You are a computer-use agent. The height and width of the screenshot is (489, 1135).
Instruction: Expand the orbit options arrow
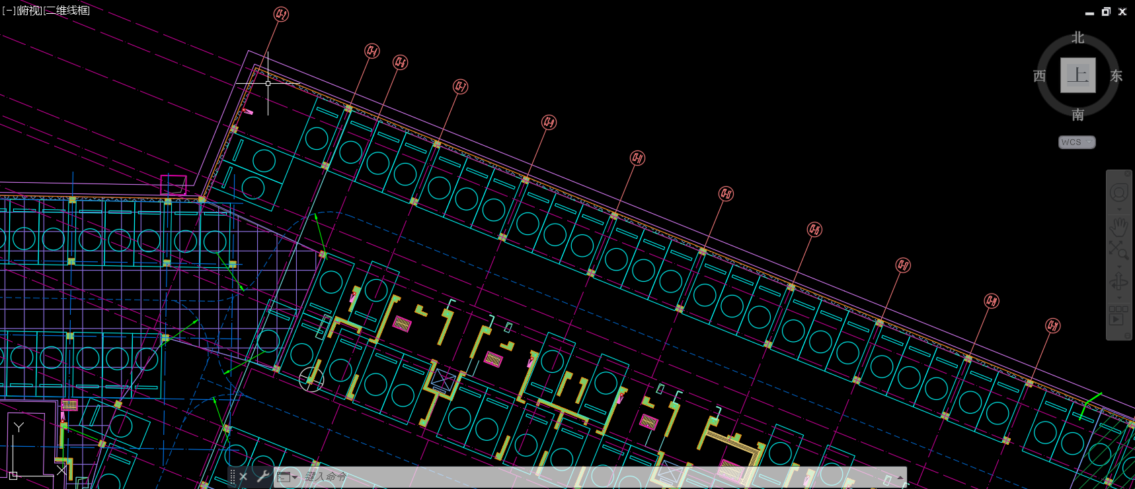click(x=1119, y=298)
